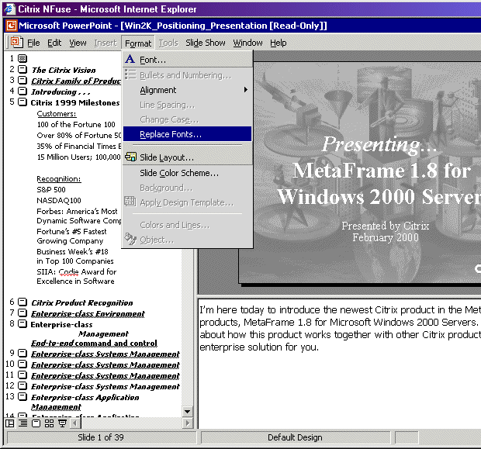This screenshot has width=481, height=449.
Task: Click slide 10 icon in outline
Action: pos(22,364)
